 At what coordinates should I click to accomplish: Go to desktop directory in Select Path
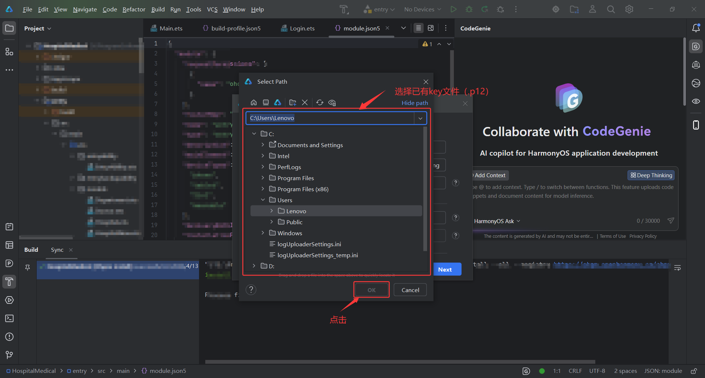(266, 102)
